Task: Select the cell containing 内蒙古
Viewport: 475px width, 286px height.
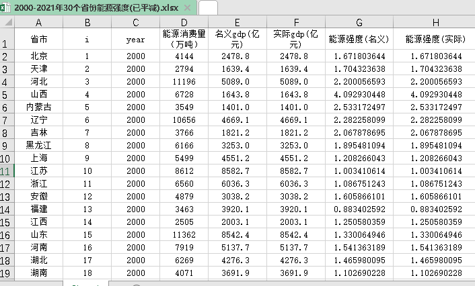Action: click(39, 107)
